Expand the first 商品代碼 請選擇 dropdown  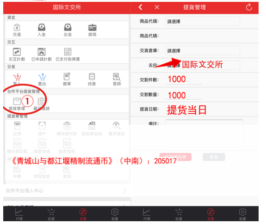pos(203,21)
